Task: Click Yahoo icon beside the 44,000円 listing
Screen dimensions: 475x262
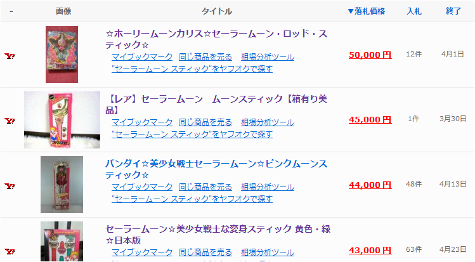Action: click(x=10, y=186)
